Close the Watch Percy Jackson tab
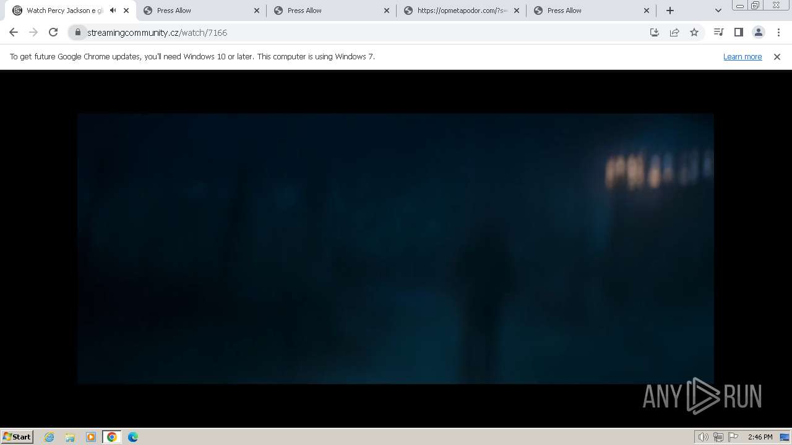 (x=126, y=11)
